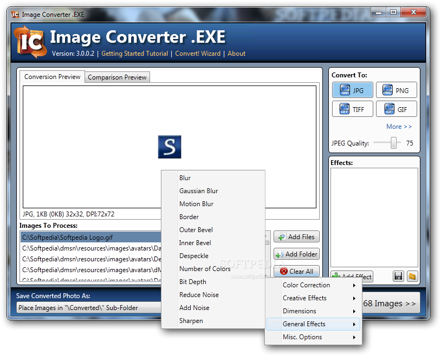Screen dimensions: 441x356
Task: Choose Bit Depth from menu
Action: point(213,282)
